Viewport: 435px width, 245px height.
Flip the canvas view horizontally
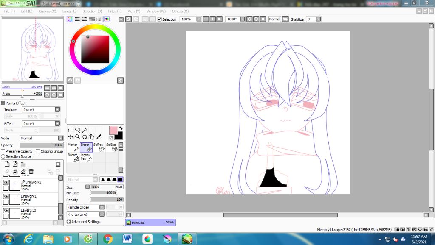tap(285, 19)
